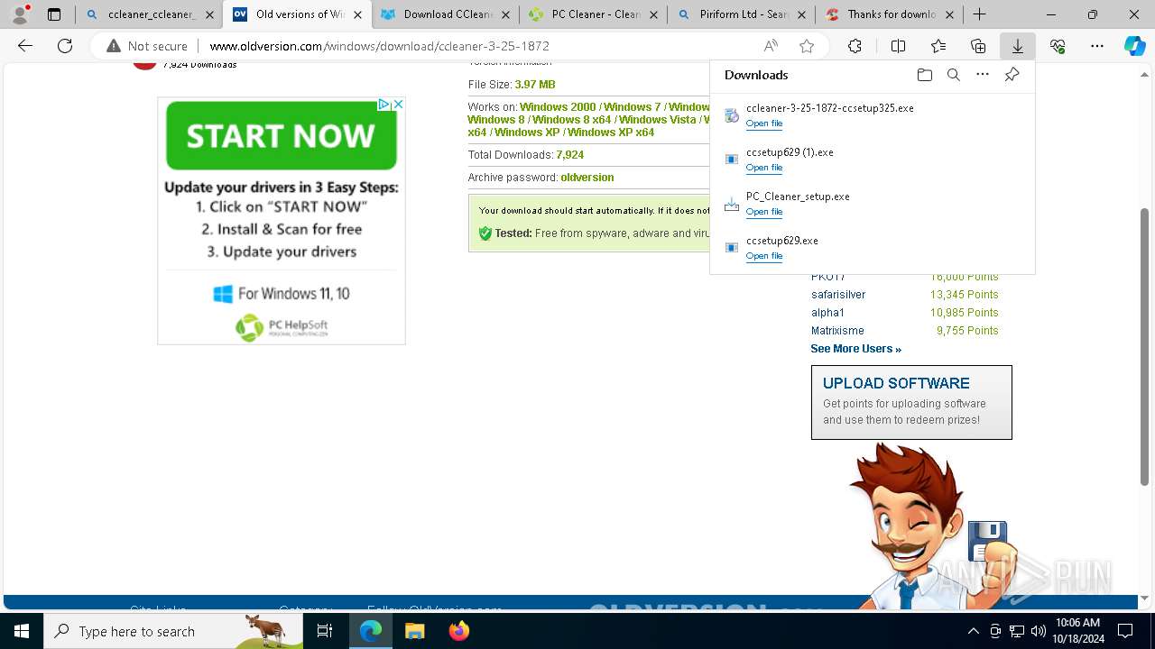Open File Explorer from the taskbar

click(x=414, y=631)
